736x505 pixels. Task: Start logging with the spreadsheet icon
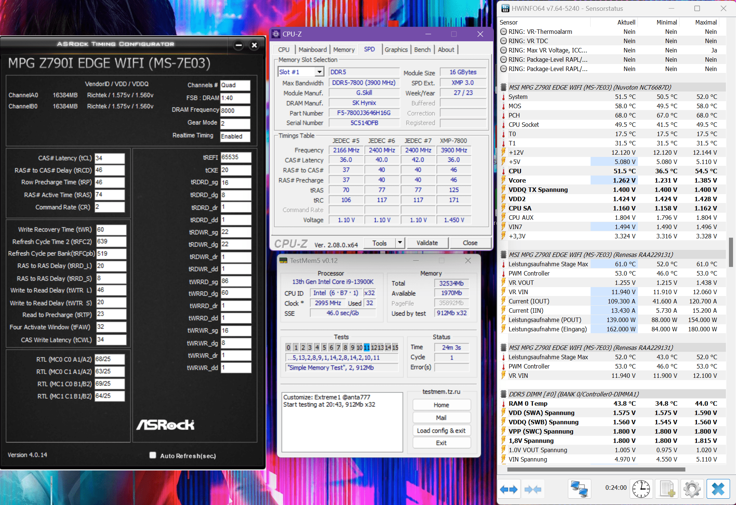(x=667, y=489)
